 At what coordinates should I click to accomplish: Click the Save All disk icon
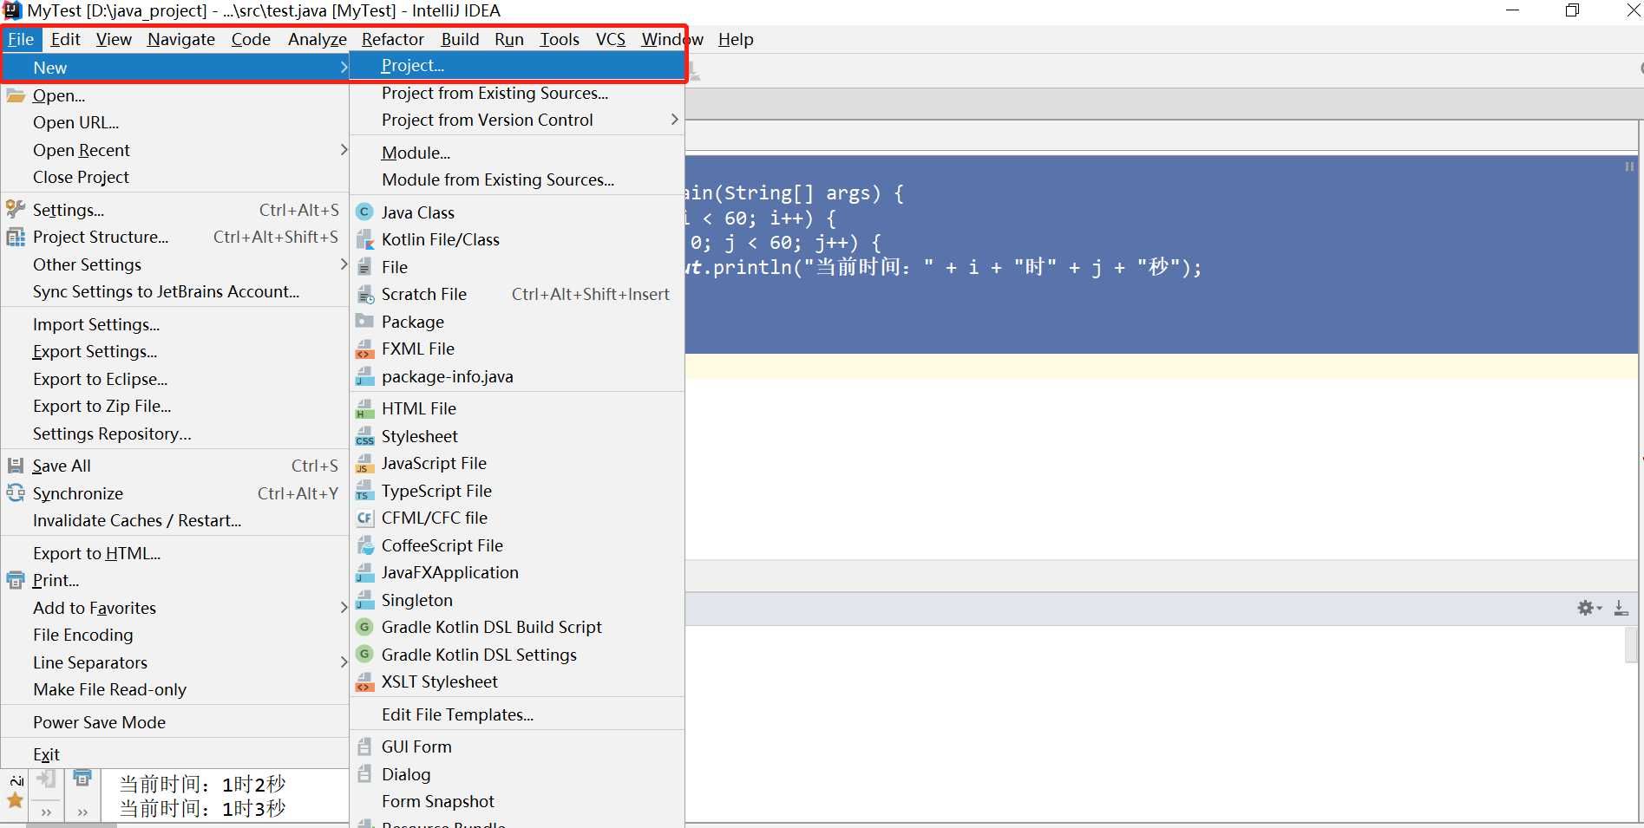(x=16, y=466)
